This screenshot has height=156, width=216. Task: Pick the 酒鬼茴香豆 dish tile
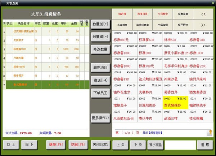(201, 90)
